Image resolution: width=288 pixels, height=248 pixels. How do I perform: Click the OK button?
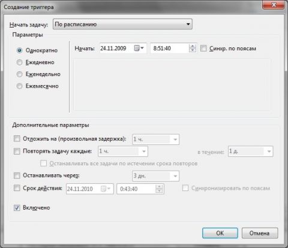click(x=220, y=233)
